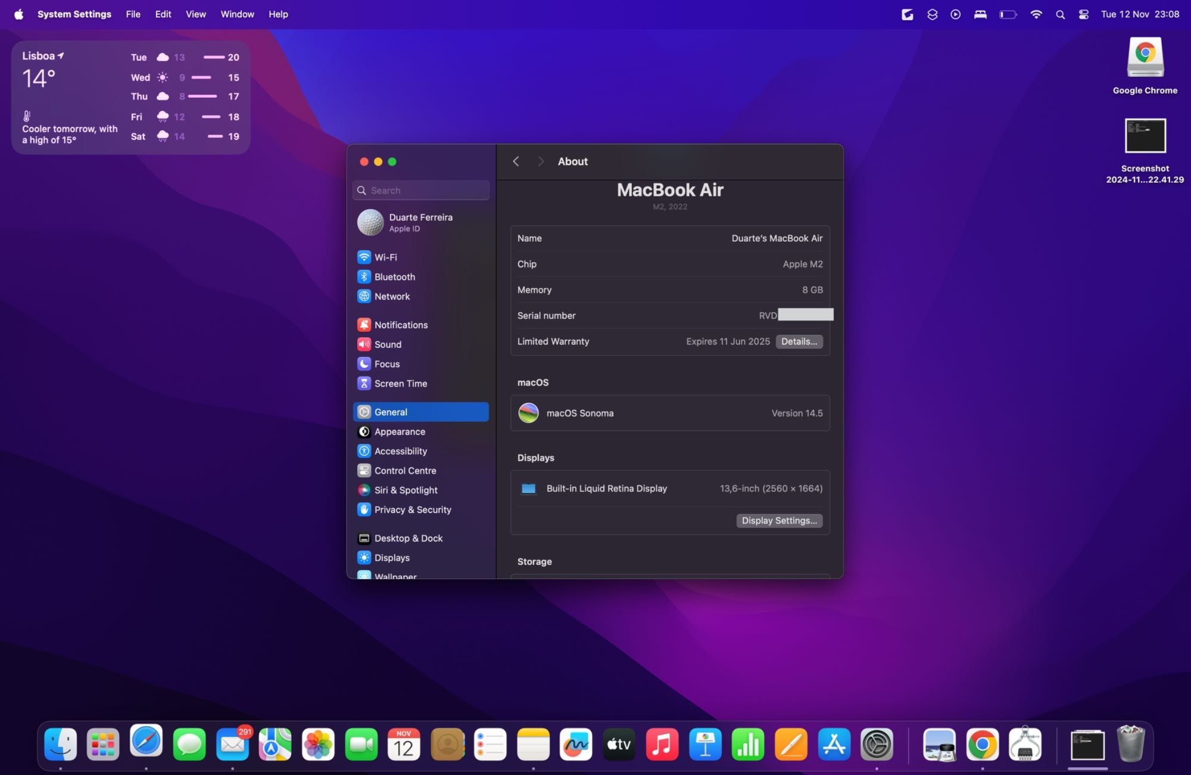Viewport: 1191px width, 775px height.
Task: Select Screenshot file on desktop
Action: point(1145,151)
